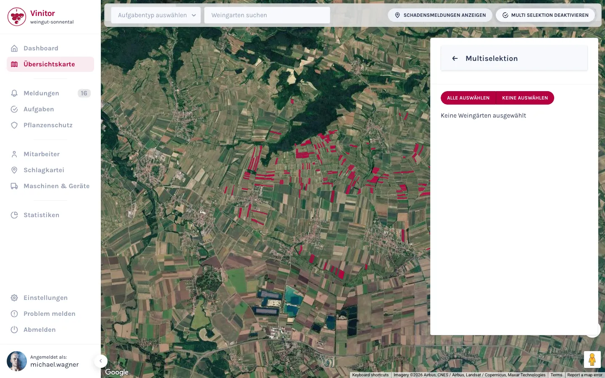Viewport: 605px width, 378px height.
Task: Expand the Aufgabentyp auswählen dropdown
Action: point(156,15)
